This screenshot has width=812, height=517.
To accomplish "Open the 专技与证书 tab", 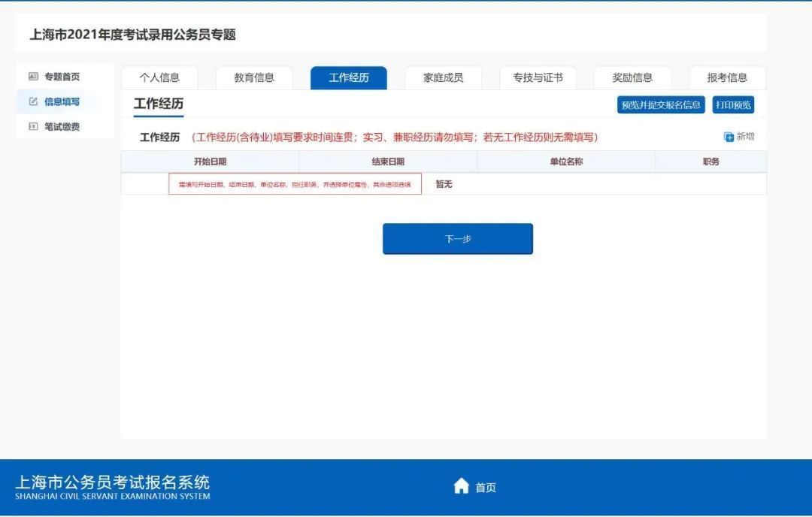I will click(538, 78).
